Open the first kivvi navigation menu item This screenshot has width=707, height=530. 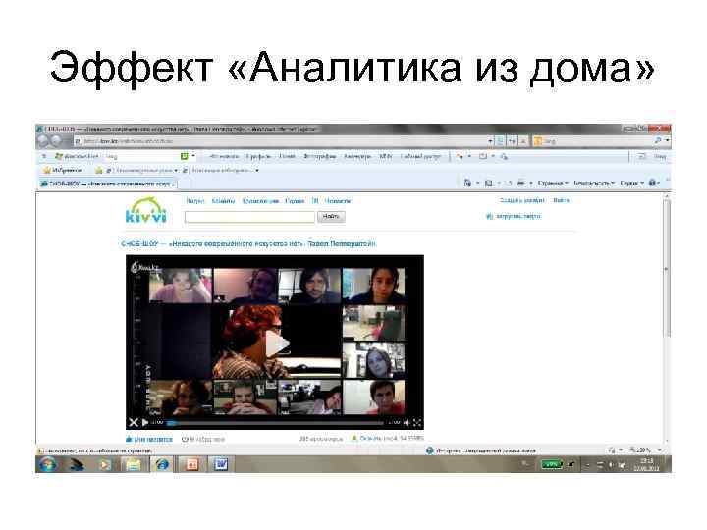pyautogui.click(x=195, y=201)
